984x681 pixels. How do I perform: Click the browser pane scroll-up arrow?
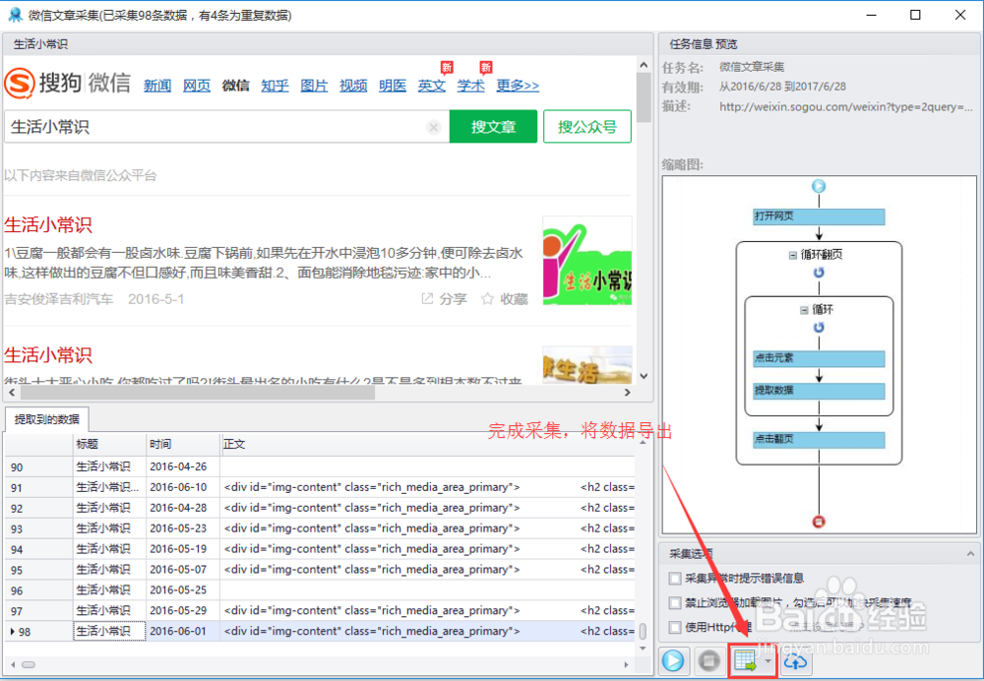pos(644,64)
